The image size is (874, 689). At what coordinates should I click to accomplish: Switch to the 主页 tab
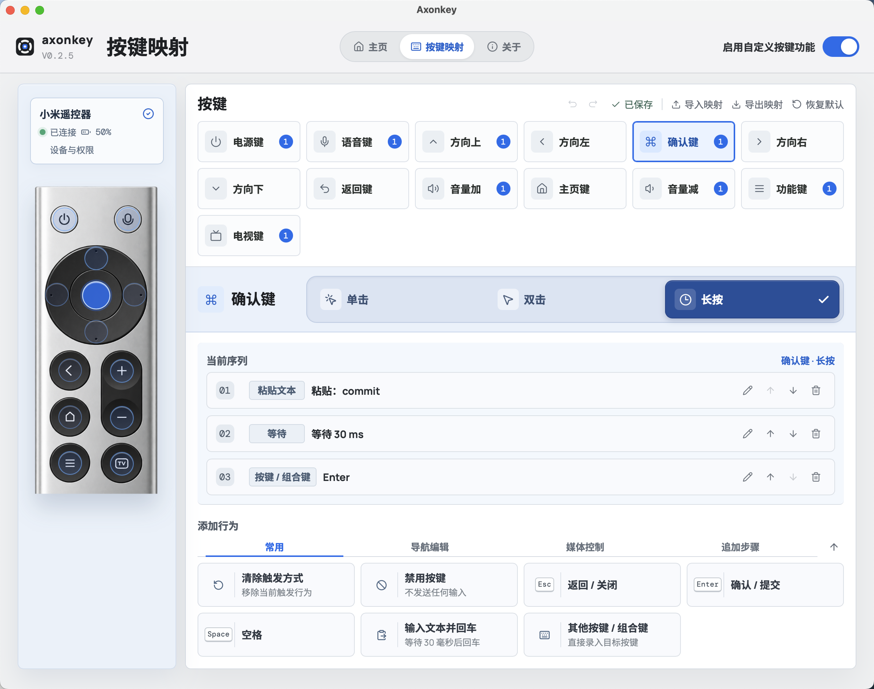371,47
